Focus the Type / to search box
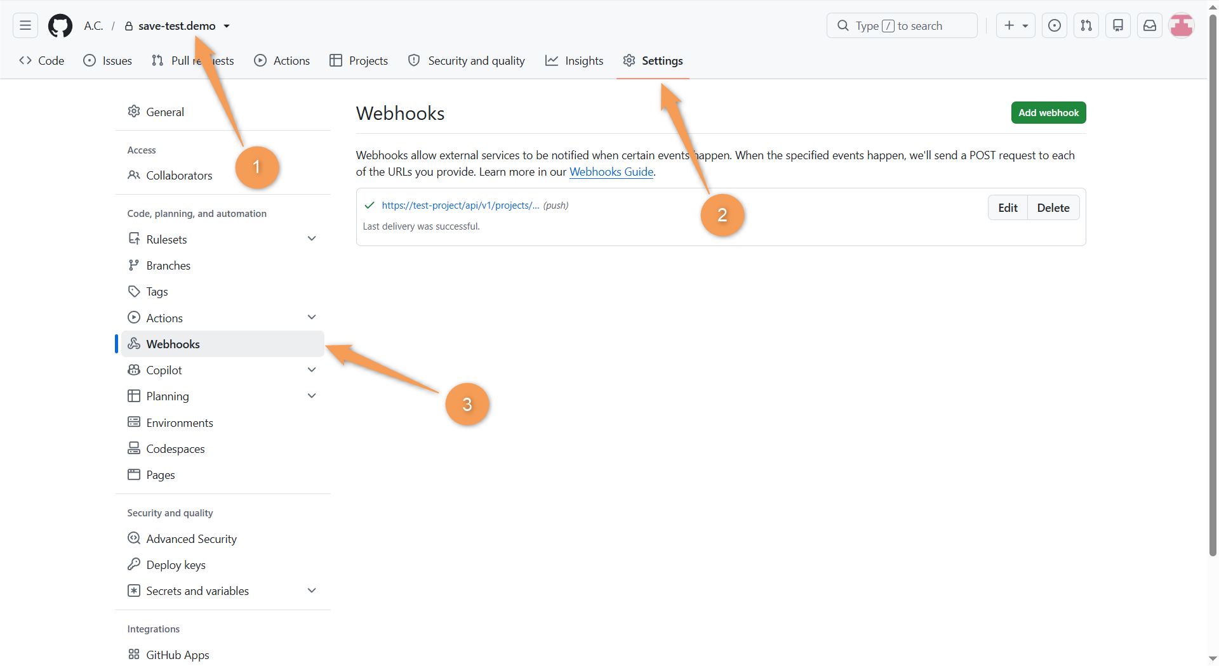This screenshot has height=666, width=1219. pos(902,25)
